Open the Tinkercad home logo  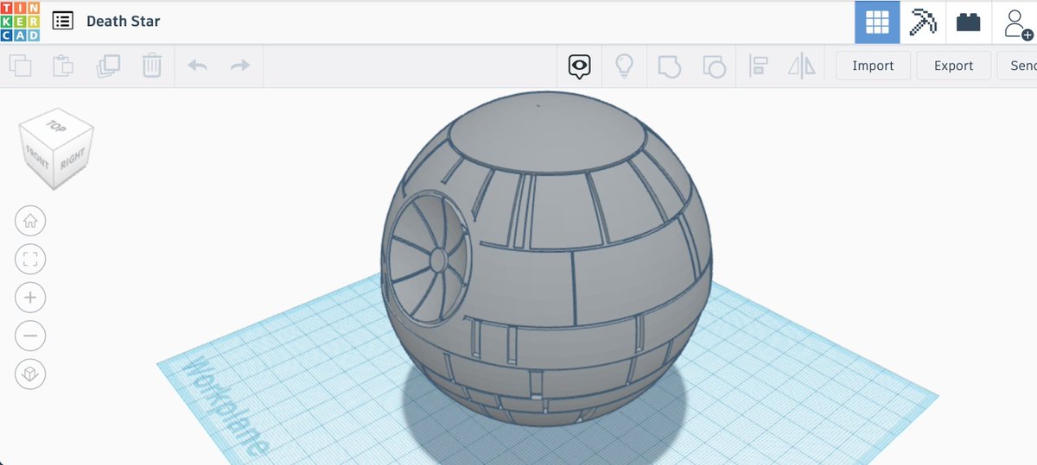coord(21,22)
